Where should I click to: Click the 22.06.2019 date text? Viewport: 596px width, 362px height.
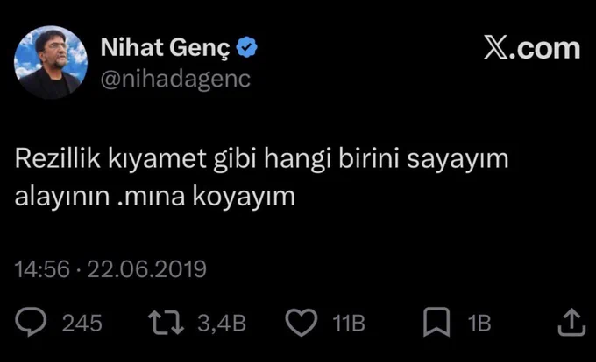(x=146, y=269)
